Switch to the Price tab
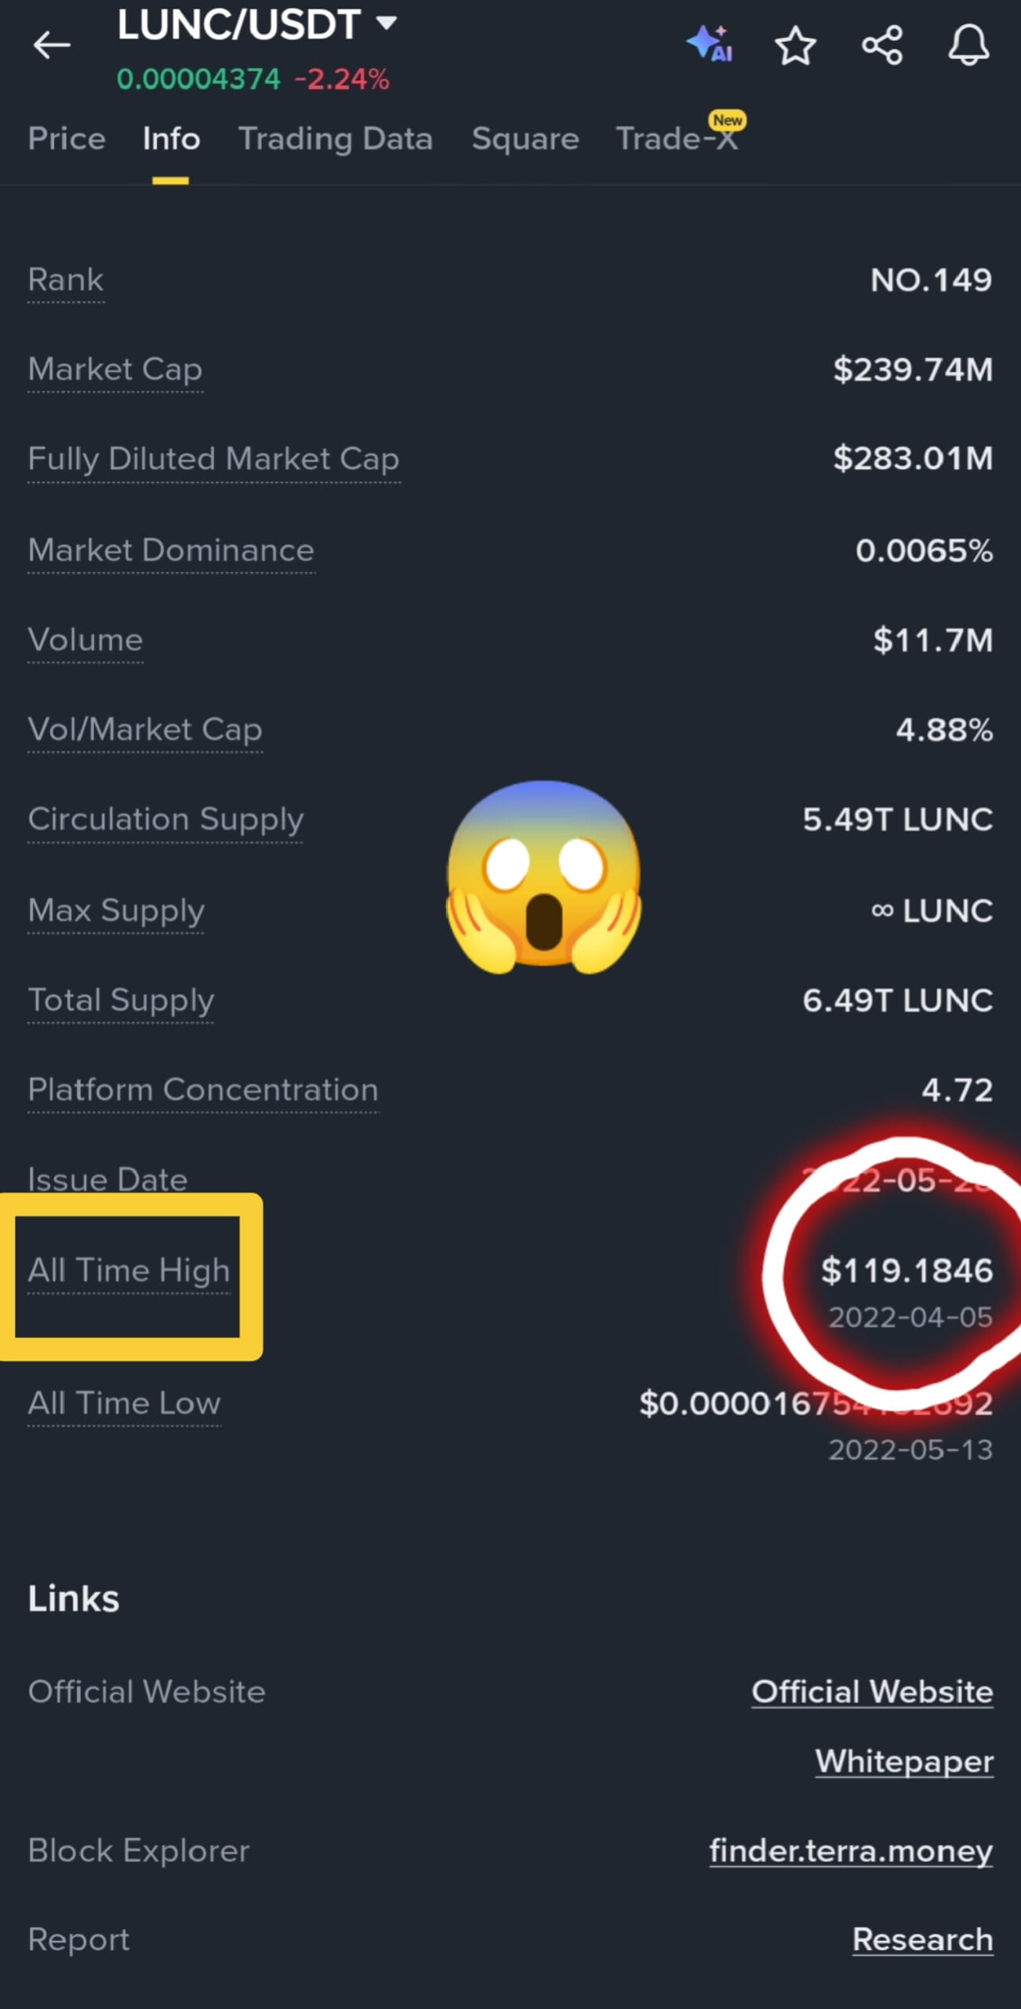Screen dimensions: 1021x2009 click(x=67, y=139)
